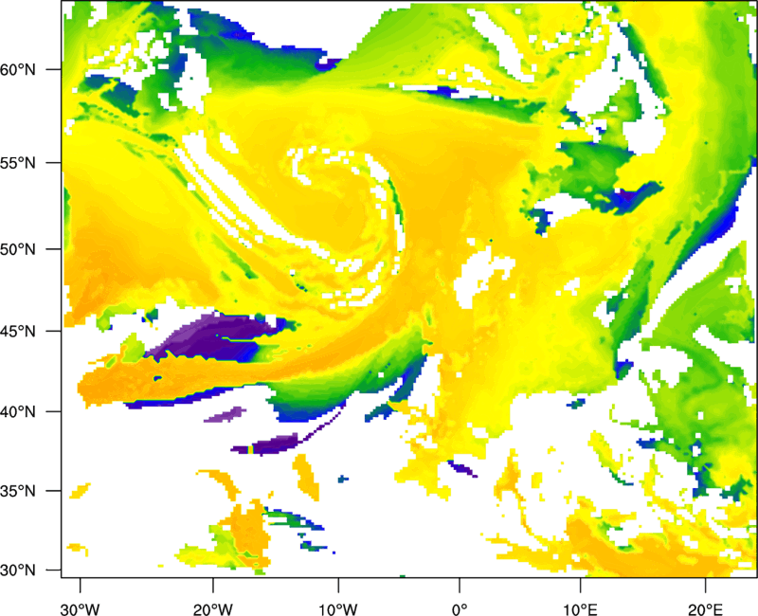Click the 20°W longitude label
The width and height of the screenshot is (758, 616).
[212, 609]
